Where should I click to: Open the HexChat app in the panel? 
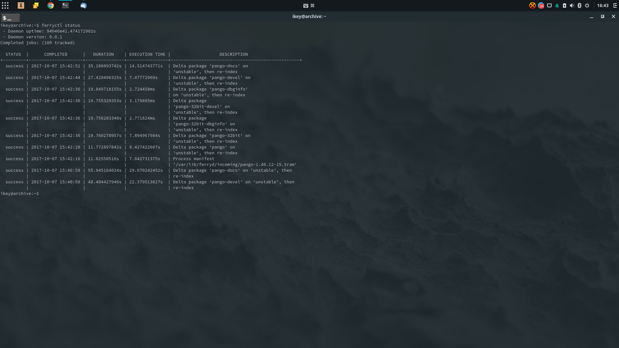[x=36, y=5]
